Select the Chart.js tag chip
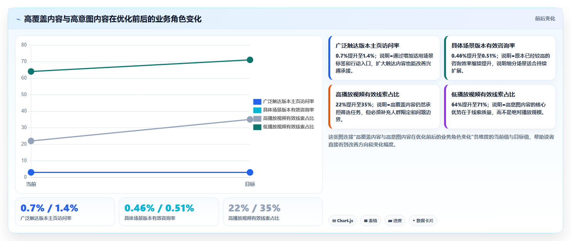This screenshot has width=571, height=241. tap(343, 221)
